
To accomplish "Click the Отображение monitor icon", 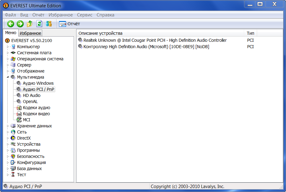I will [13, 71].
